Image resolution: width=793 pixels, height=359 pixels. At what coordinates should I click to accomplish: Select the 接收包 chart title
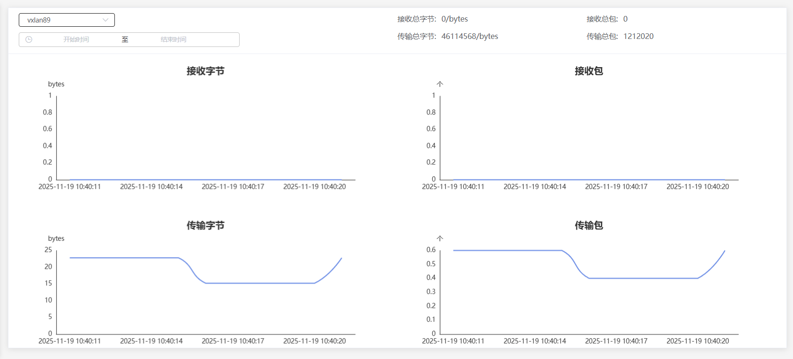[x=589, y=71]
